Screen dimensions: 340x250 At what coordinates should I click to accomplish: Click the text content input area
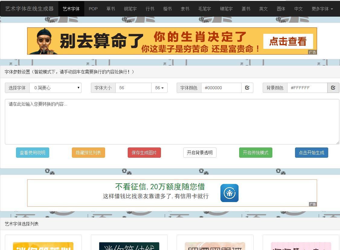172,122
